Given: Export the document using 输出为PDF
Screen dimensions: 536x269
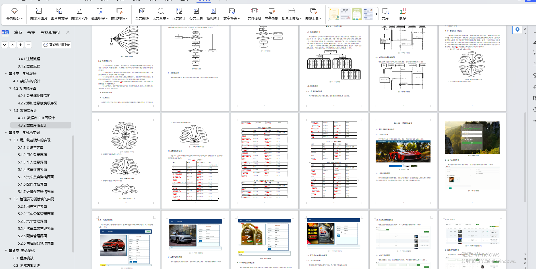Looking at the screenshot, I should [79, 14].
